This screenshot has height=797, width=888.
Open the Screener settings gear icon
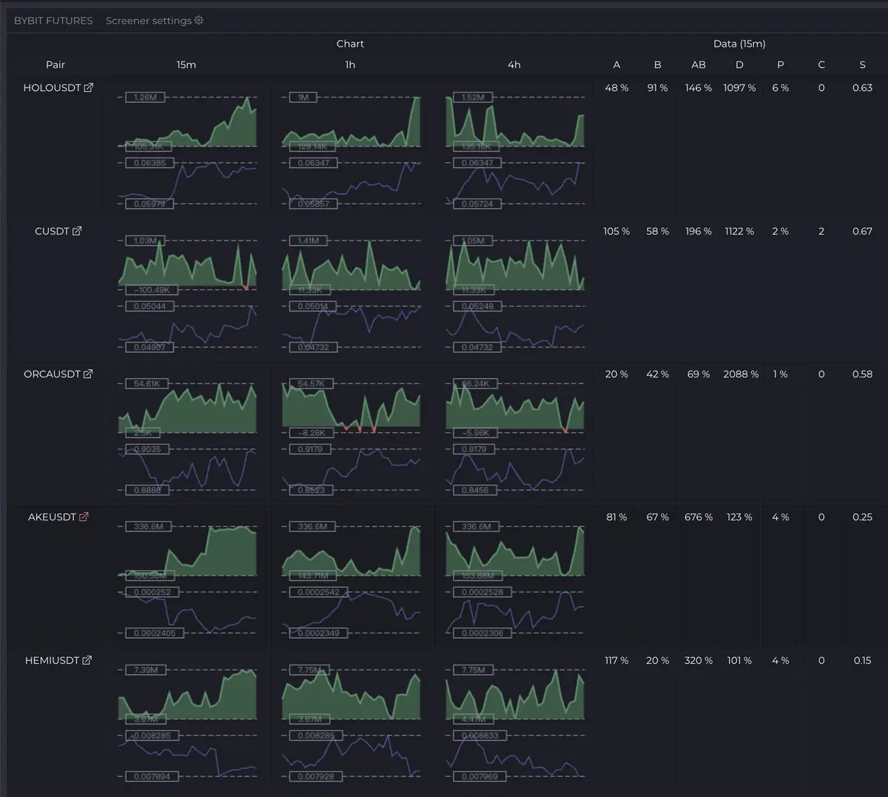198,21
